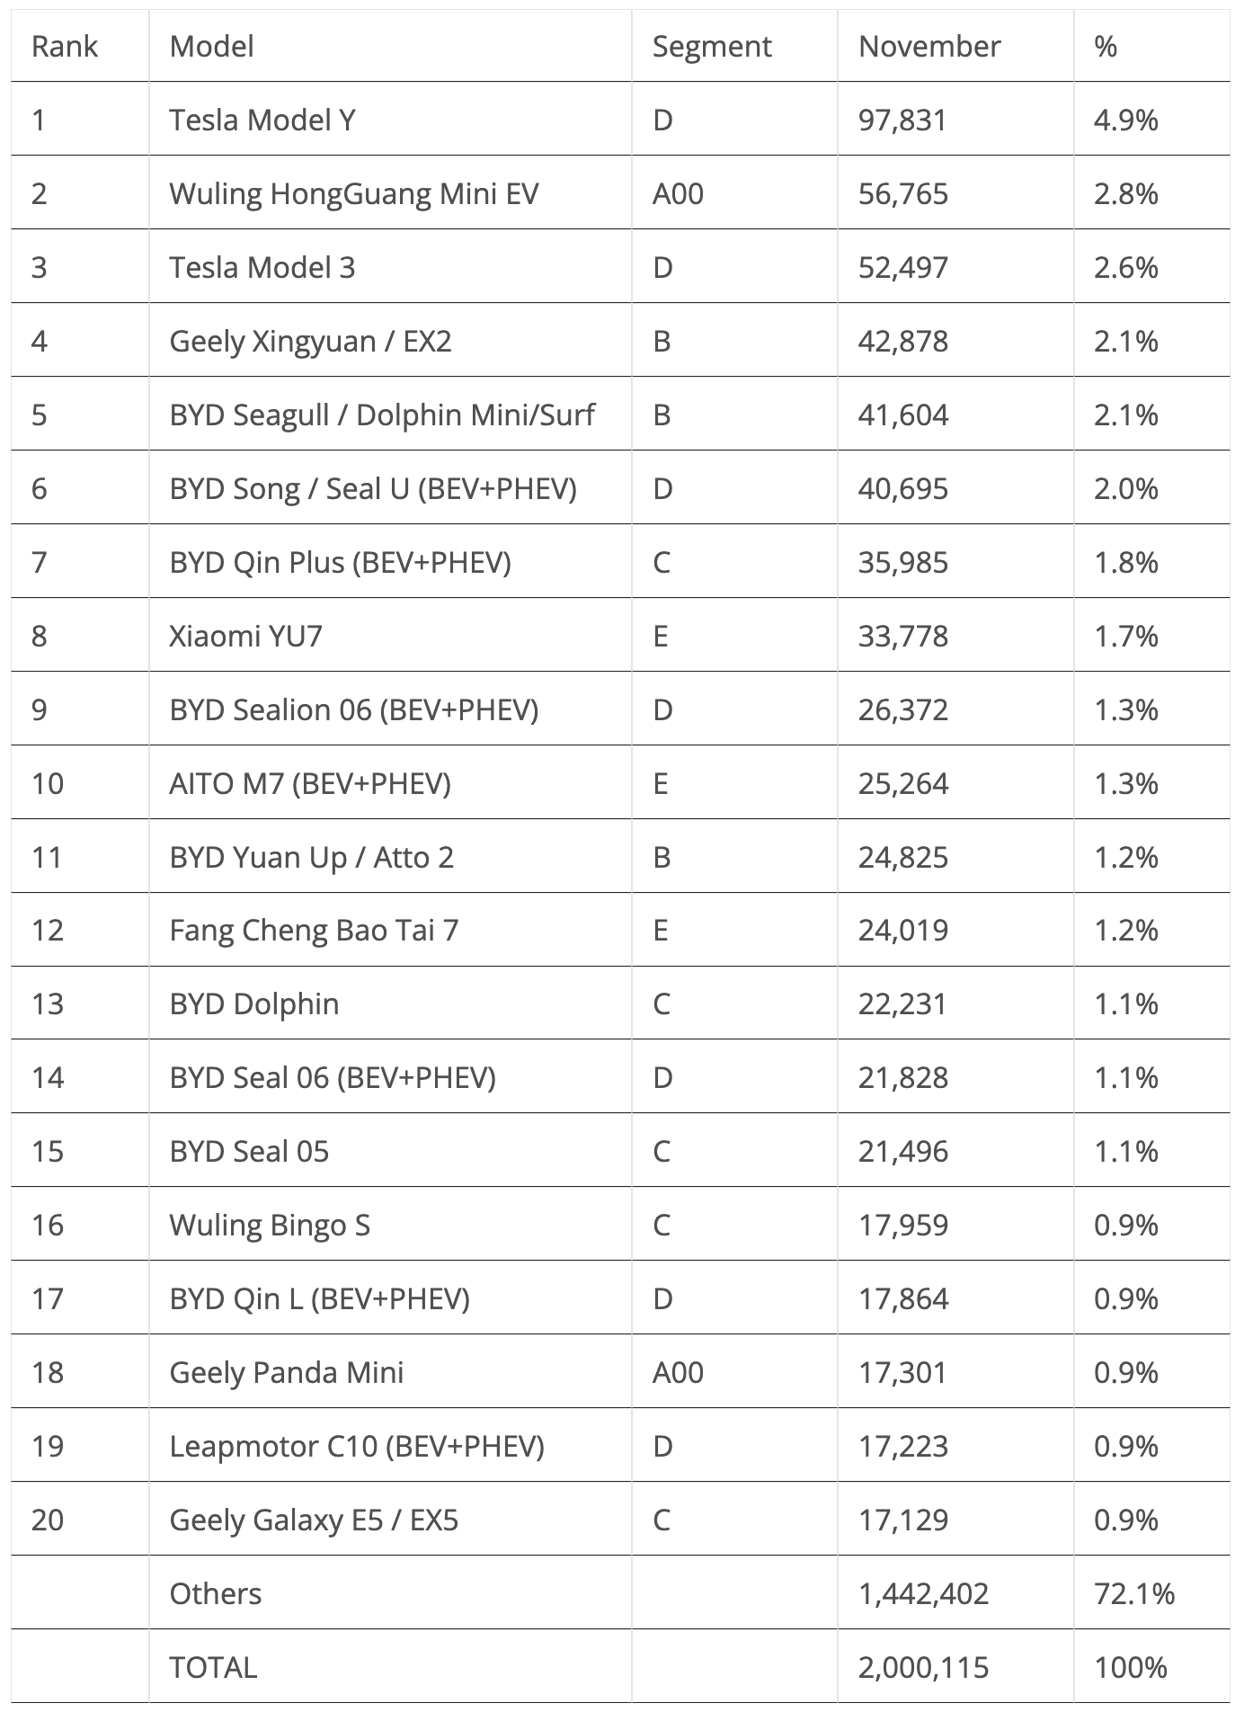Image resolution: width=1244 pixels, height=1712 pixels.
Task: Click the 2,000,115 total sales value
Action: (x=923, y=1668)
